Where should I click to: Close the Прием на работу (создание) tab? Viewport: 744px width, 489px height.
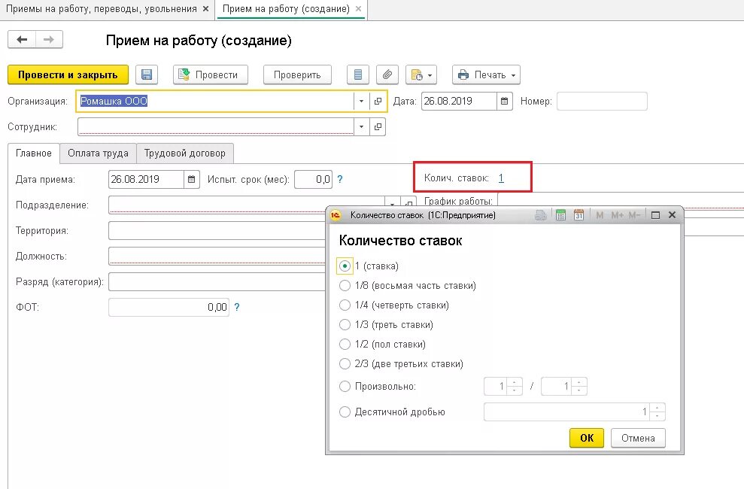pos(358,9)
